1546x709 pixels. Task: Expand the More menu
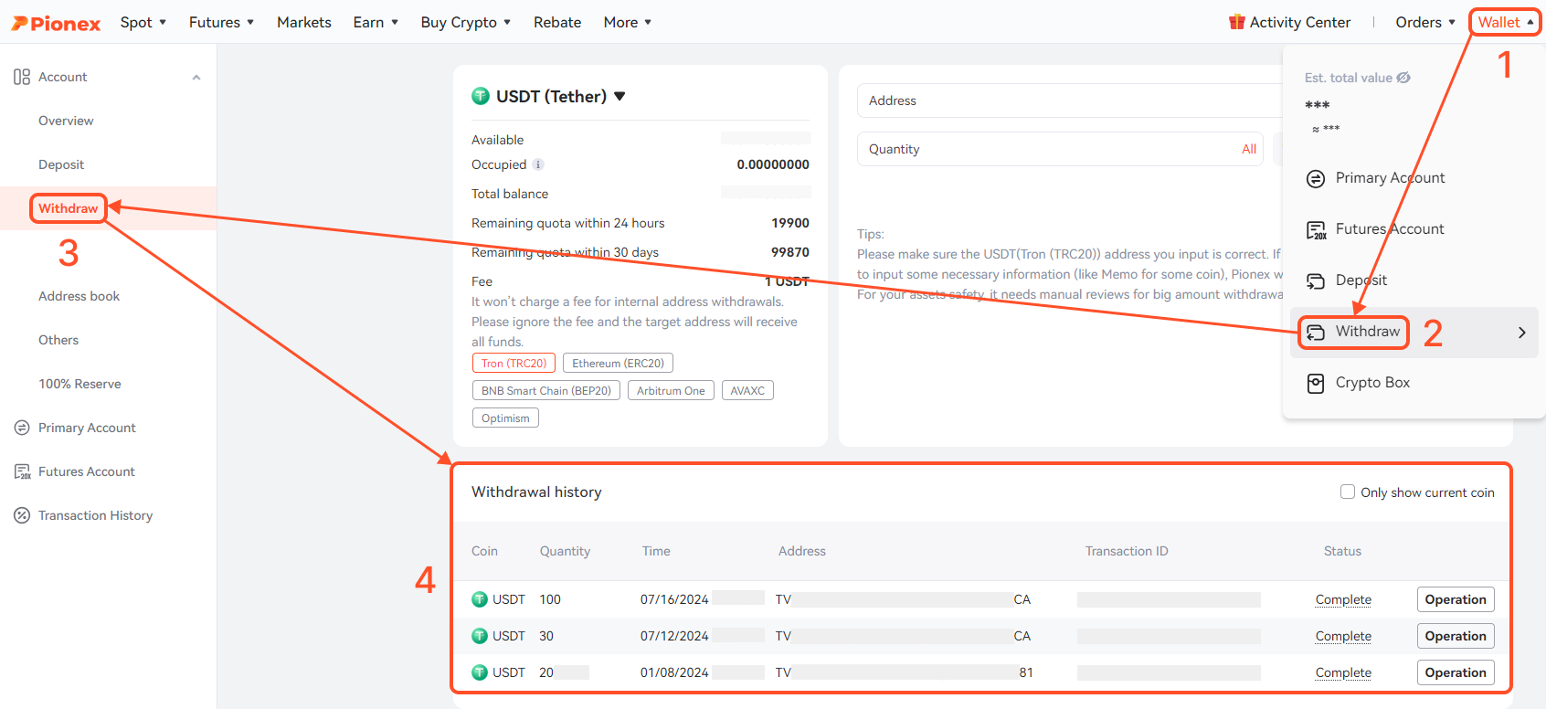coord(628,22)
